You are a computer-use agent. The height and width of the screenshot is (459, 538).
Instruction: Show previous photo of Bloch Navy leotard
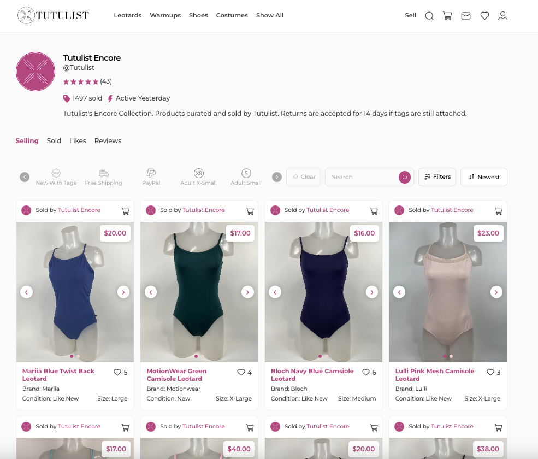(x=275, y=292)
